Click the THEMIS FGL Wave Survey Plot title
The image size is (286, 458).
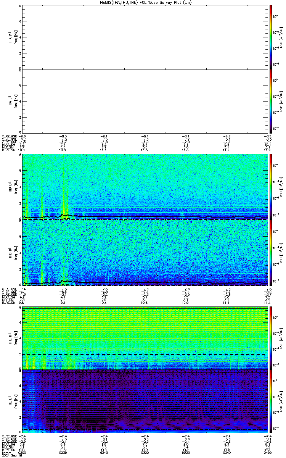pyautogui.click(x=145, y=2)
